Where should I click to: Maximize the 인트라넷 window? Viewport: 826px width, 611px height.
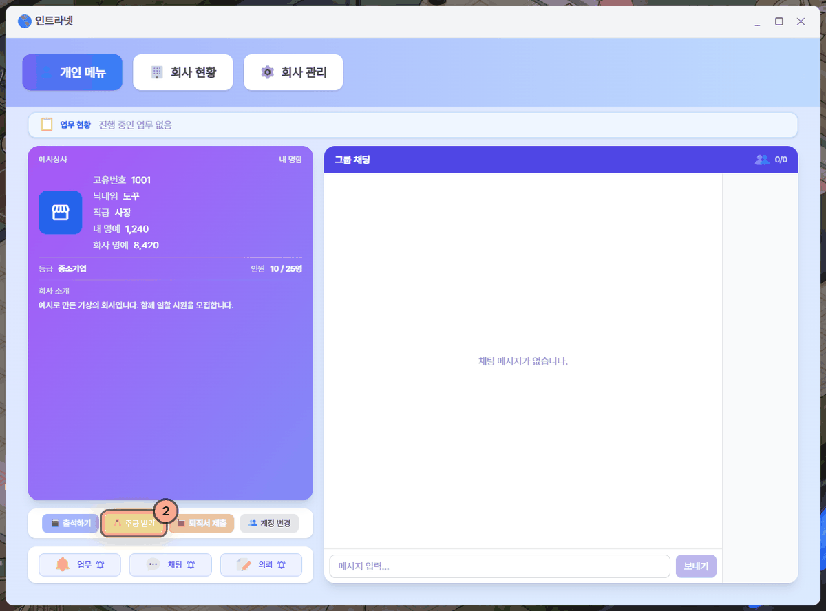pyautogui.click(x=779, y=21)
